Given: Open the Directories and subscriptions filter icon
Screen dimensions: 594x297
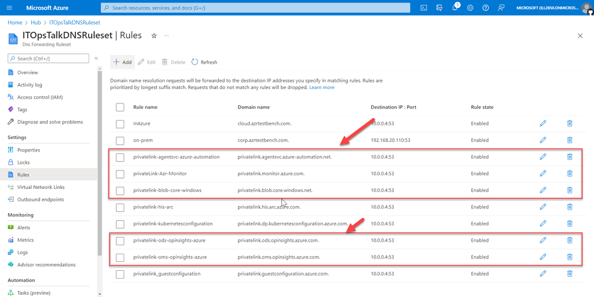Looking at the screenshot, I should [440, 8].
